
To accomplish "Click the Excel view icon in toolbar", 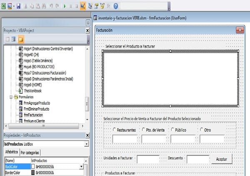I will click(x=4, y=6).
